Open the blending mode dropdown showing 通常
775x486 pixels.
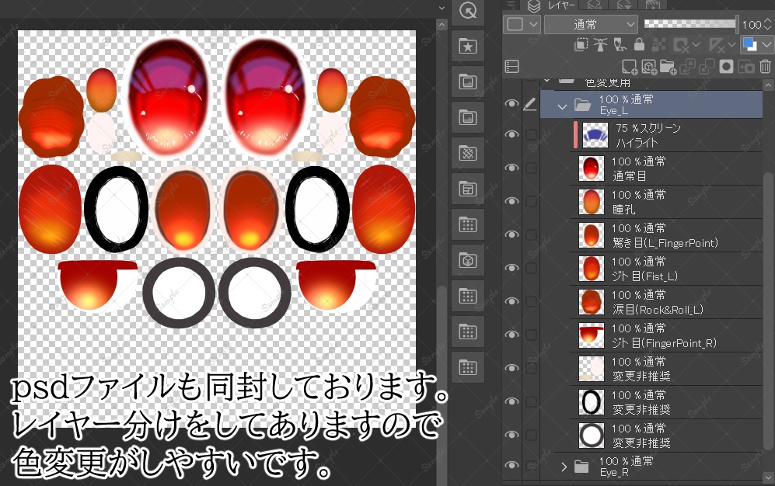[592, 24]
